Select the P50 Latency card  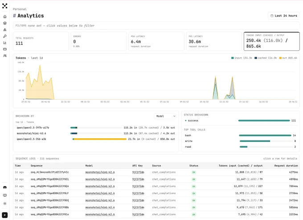[156, 42]
